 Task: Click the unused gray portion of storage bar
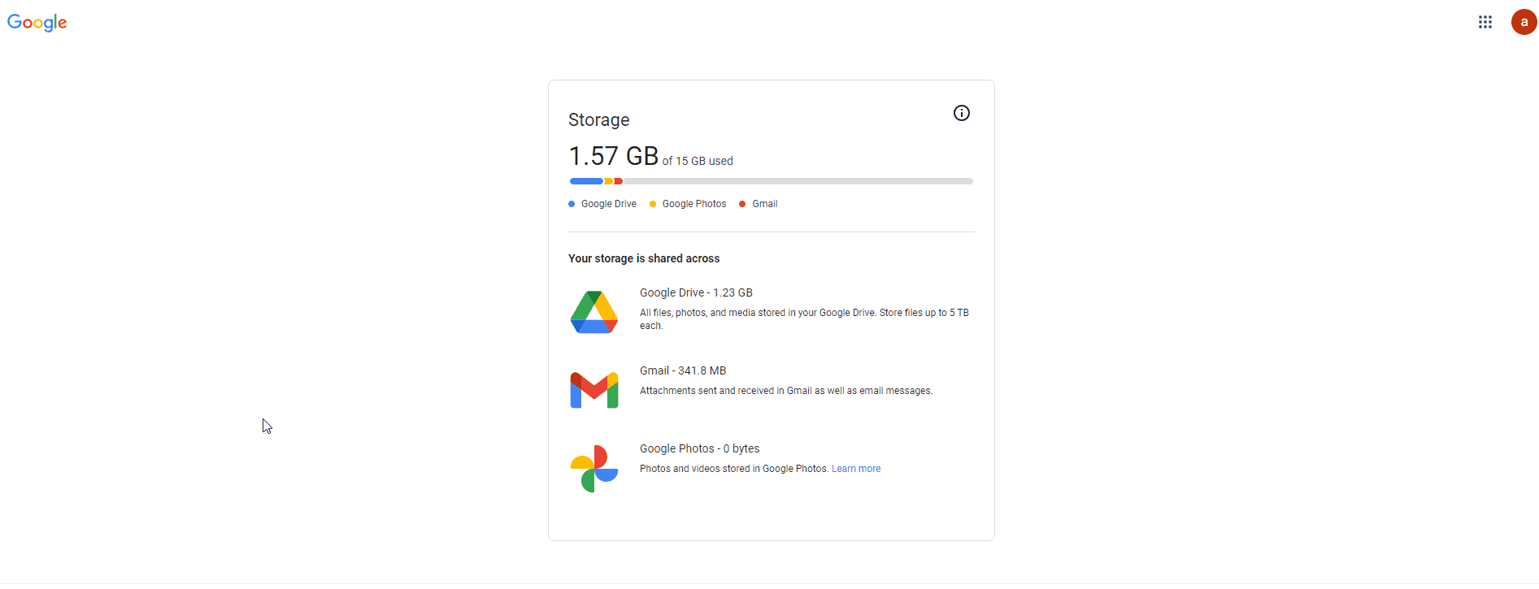click(797, 181)
